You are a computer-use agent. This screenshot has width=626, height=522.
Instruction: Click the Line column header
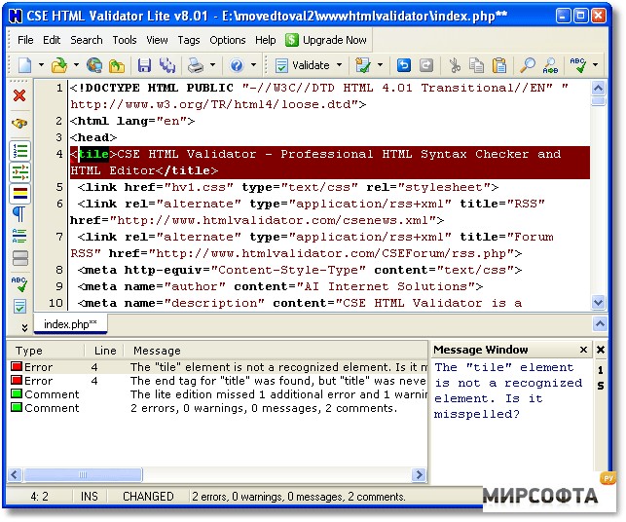[x=104, y=351]
